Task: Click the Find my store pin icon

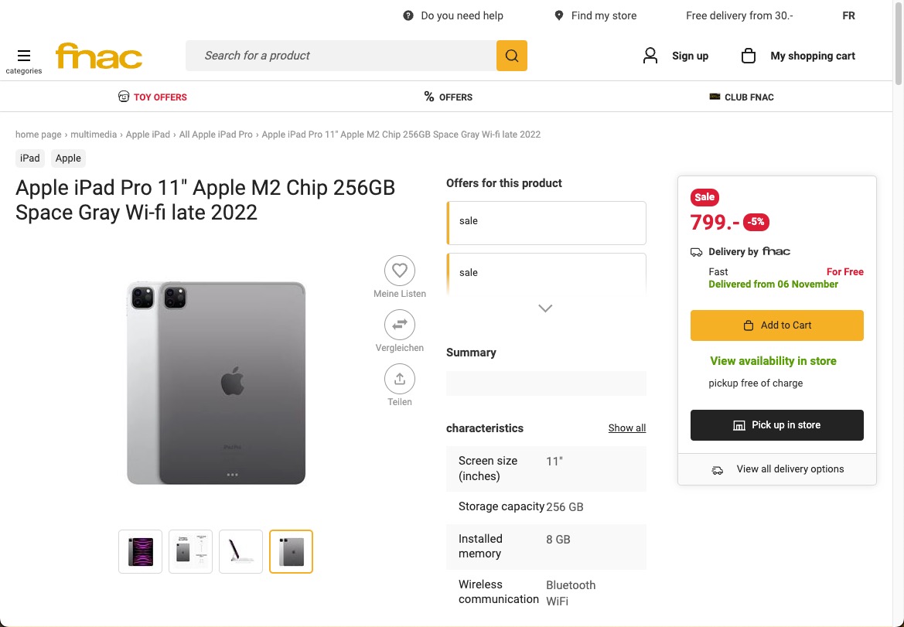Action: tap(559, 15)
